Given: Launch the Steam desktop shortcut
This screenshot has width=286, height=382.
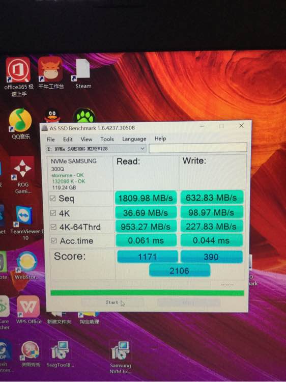Looking at the screenshot, I should 83,74.
